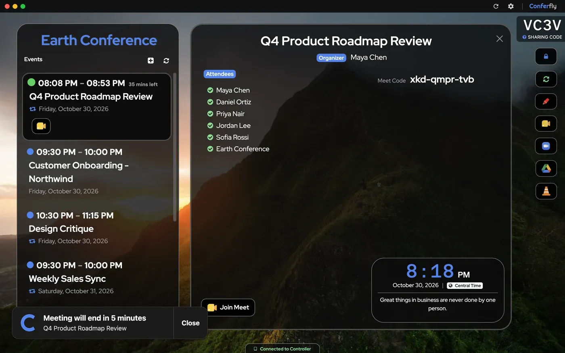The height and width of the screenshot is (353, 565).
Task: Click the reload icon in the top bar
Action: (496, 6)
